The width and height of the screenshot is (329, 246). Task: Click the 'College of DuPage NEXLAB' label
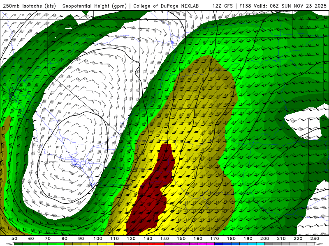coord(166,6)
